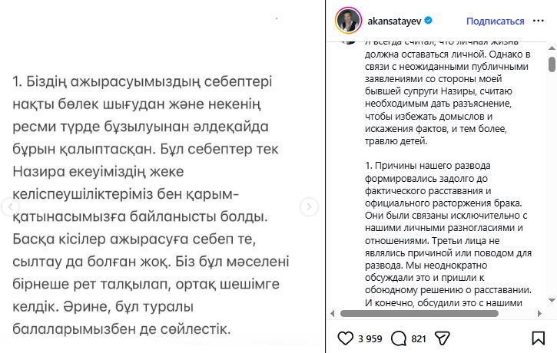This screenshot has width=557, height=353.
Task: Go to the next carousel slide
Action: [x=308, y=206]
